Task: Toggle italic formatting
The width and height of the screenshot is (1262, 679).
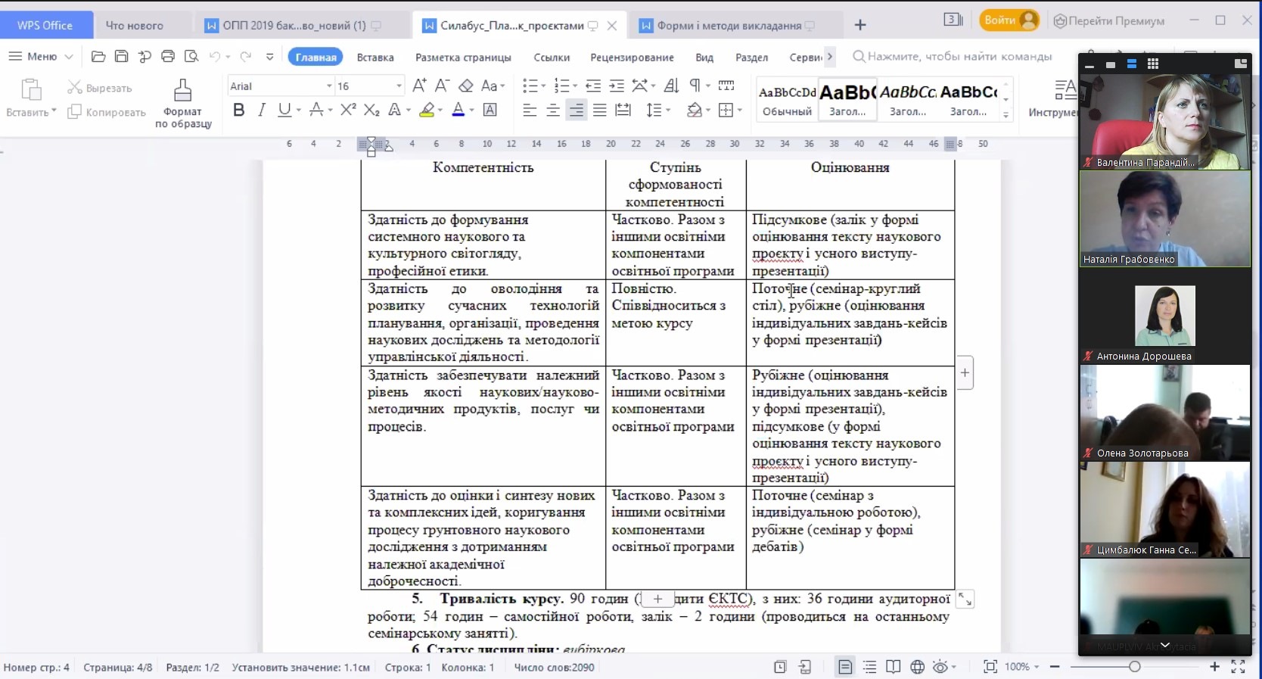Action: click(x=261, y=111)
